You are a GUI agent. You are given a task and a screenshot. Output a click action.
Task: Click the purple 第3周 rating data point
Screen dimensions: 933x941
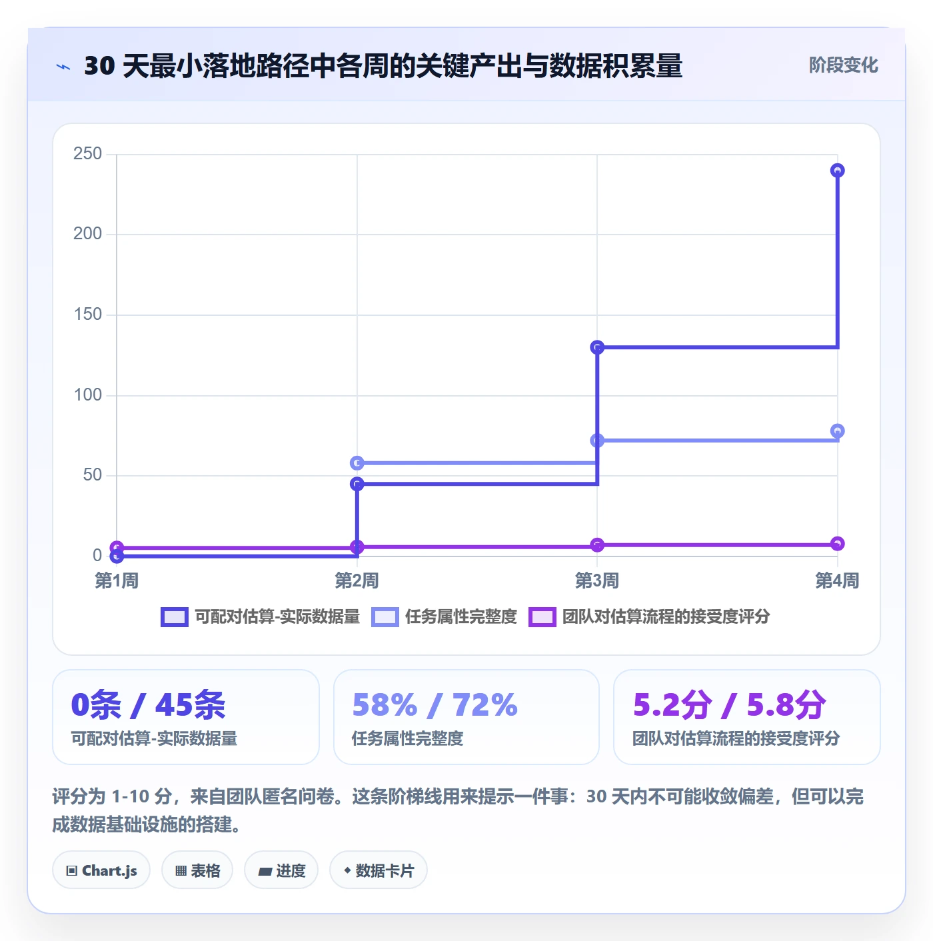tap(597, 545)
